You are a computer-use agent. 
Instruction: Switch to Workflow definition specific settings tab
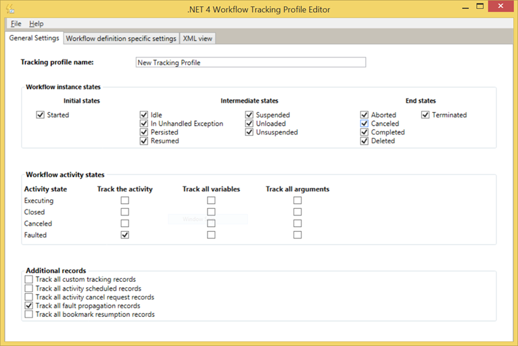pyautogui.click(x=120, y=39)
